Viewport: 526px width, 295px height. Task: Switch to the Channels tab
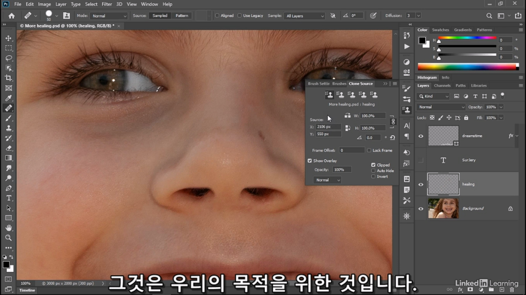442,86
